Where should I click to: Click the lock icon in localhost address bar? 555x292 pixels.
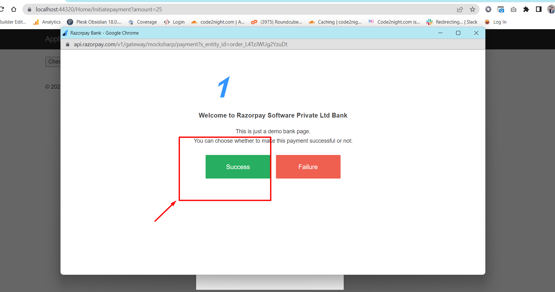(x=30, y=9)
